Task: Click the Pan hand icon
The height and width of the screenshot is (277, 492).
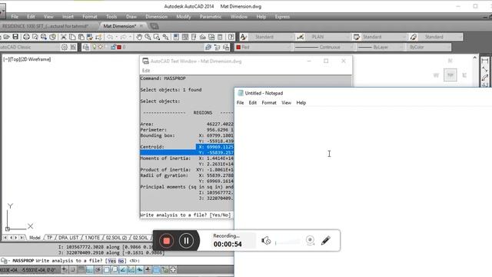Action: 139,37
